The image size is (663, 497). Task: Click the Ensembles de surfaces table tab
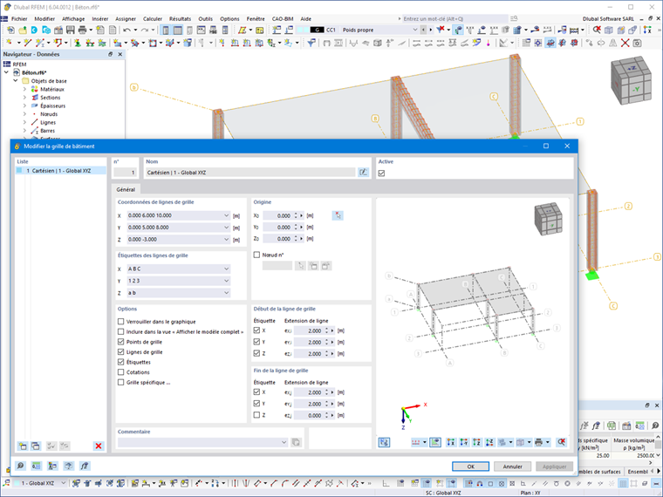click(x=599, y=471)
